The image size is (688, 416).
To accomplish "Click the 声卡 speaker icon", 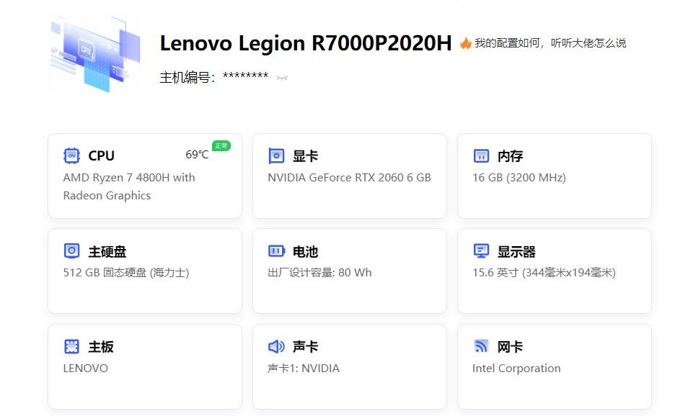I will pos(276,346).
